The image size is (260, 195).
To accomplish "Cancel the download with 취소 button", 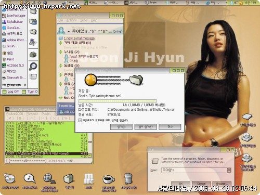I will pyautogui.click(x=170, y=127).
